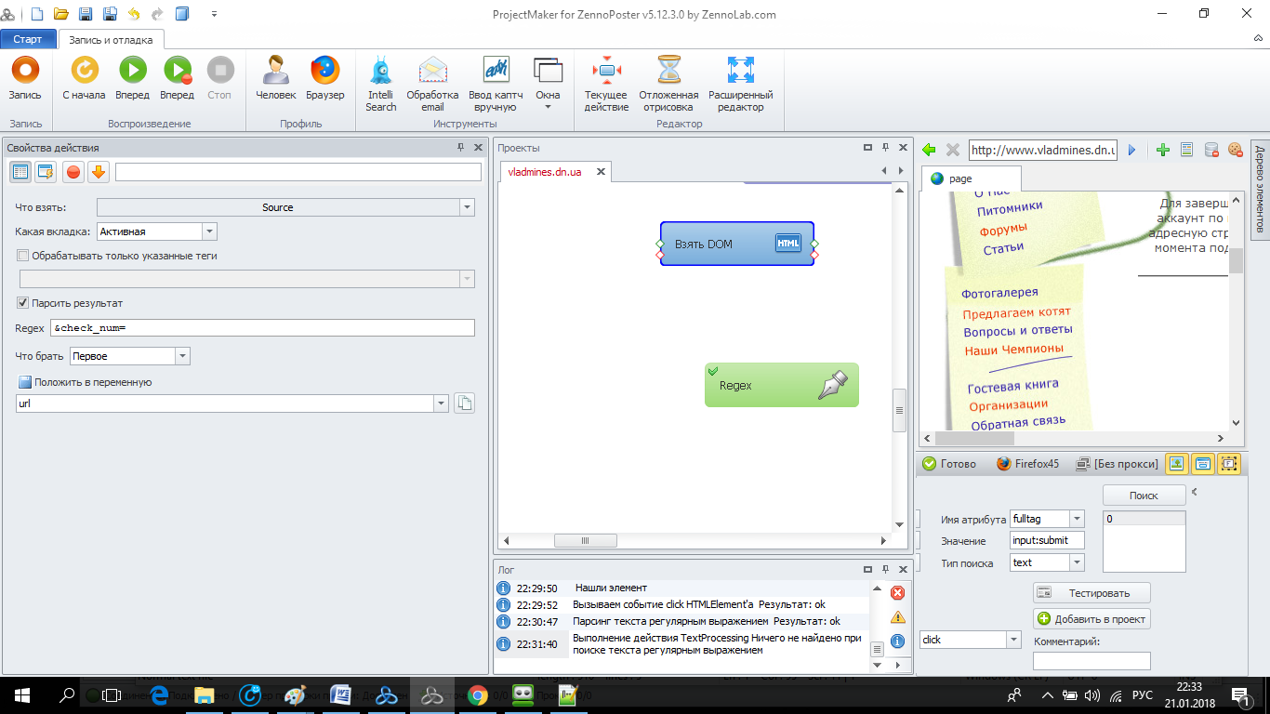Screen dimensions: 1270x714
Task: Toggle Положить в переменную checkbox
Action: 25,382
